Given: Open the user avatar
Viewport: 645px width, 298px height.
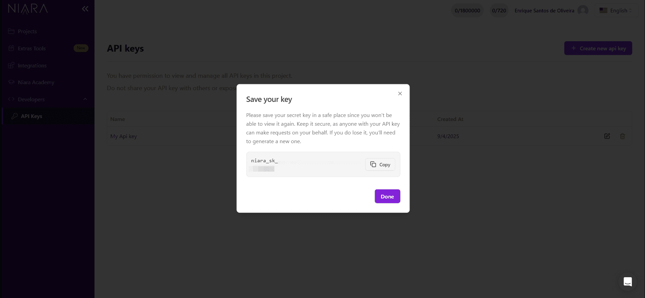Looking at the screenshot, I should click(x=583, y=10).
